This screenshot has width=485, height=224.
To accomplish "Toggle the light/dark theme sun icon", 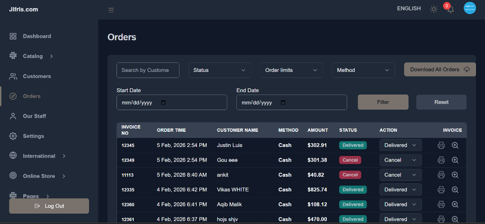I will 433,9.
